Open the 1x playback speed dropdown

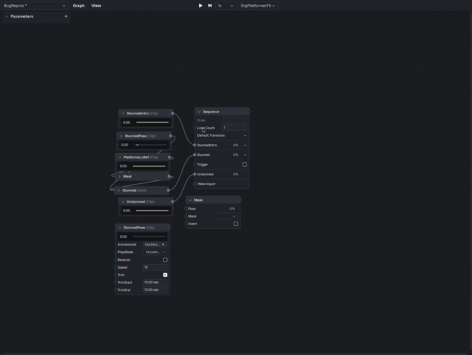coord(225,6)
